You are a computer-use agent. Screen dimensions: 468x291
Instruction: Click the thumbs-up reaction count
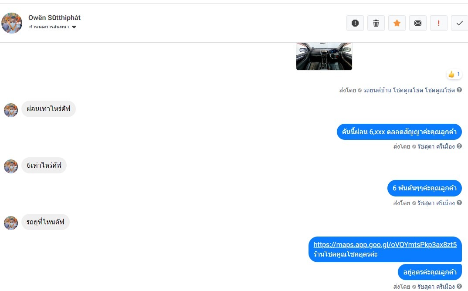pos(454,74)
